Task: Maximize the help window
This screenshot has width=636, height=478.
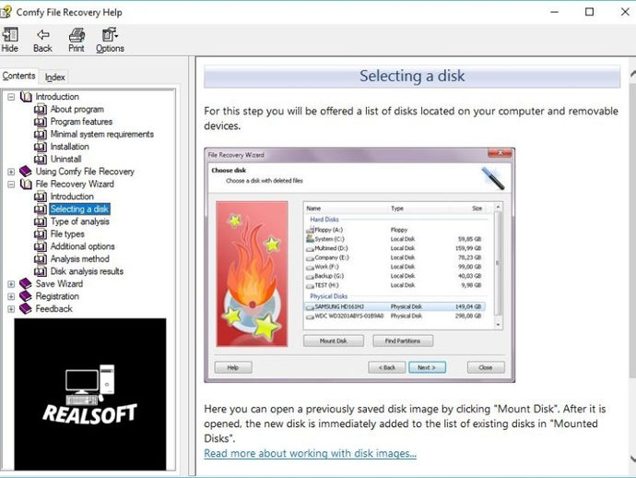Action: [589, 12]
